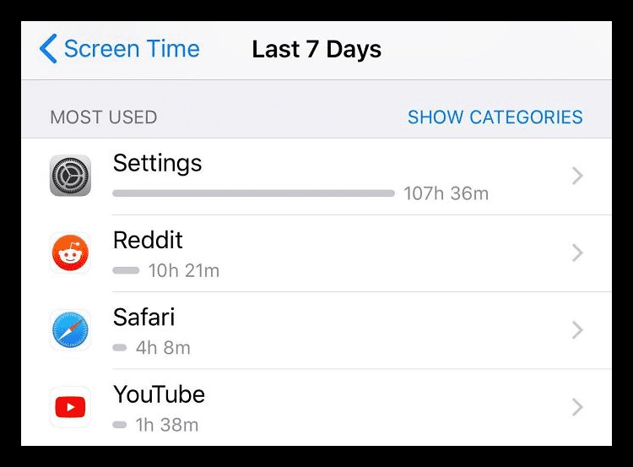The image size is (633, 467).
Task: Select the YouTube app name entry
Action: pos(159,394)
